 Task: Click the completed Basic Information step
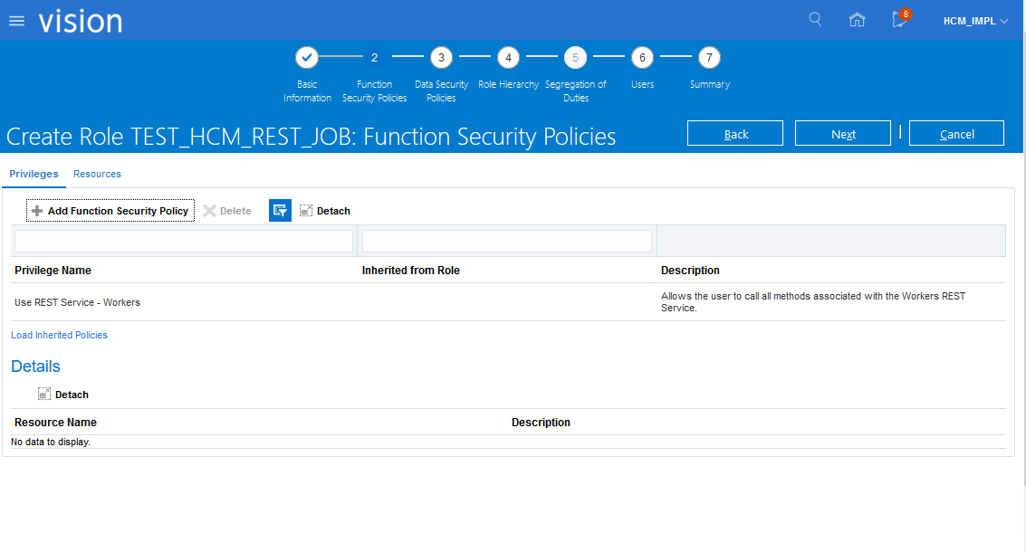click(307, 58)
